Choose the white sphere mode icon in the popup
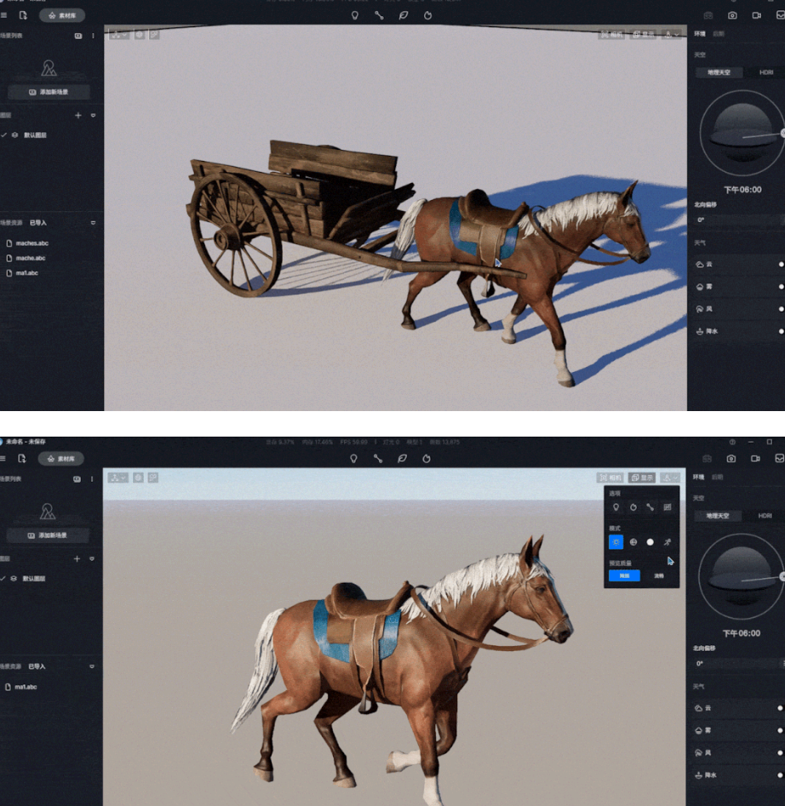The width and height of the screenshot is (785, 806). (650, 542)
